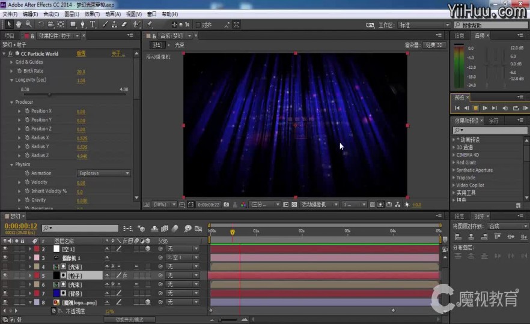
Task: Toggle Position X stopwatch keyframing
Action: coord(27,110)
